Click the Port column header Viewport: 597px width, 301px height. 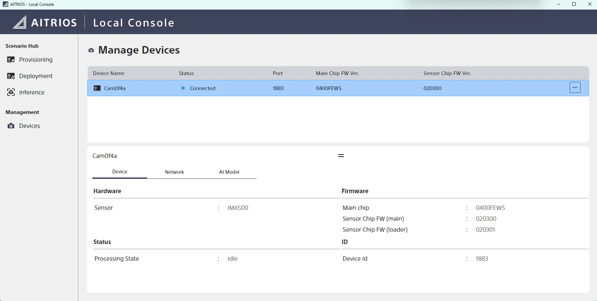tap(278, 73)
